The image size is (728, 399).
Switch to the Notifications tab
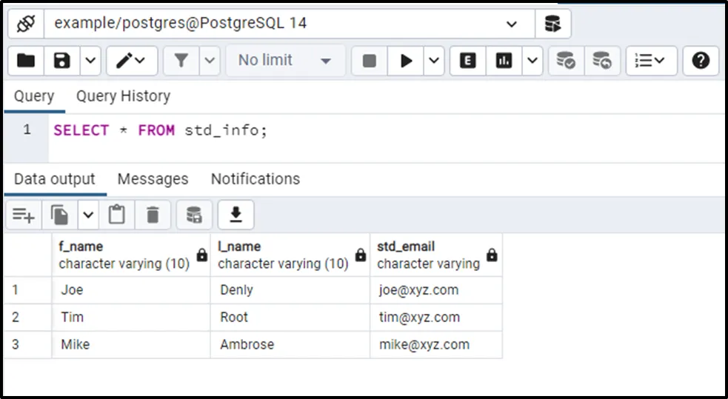(x=255, y=179)
